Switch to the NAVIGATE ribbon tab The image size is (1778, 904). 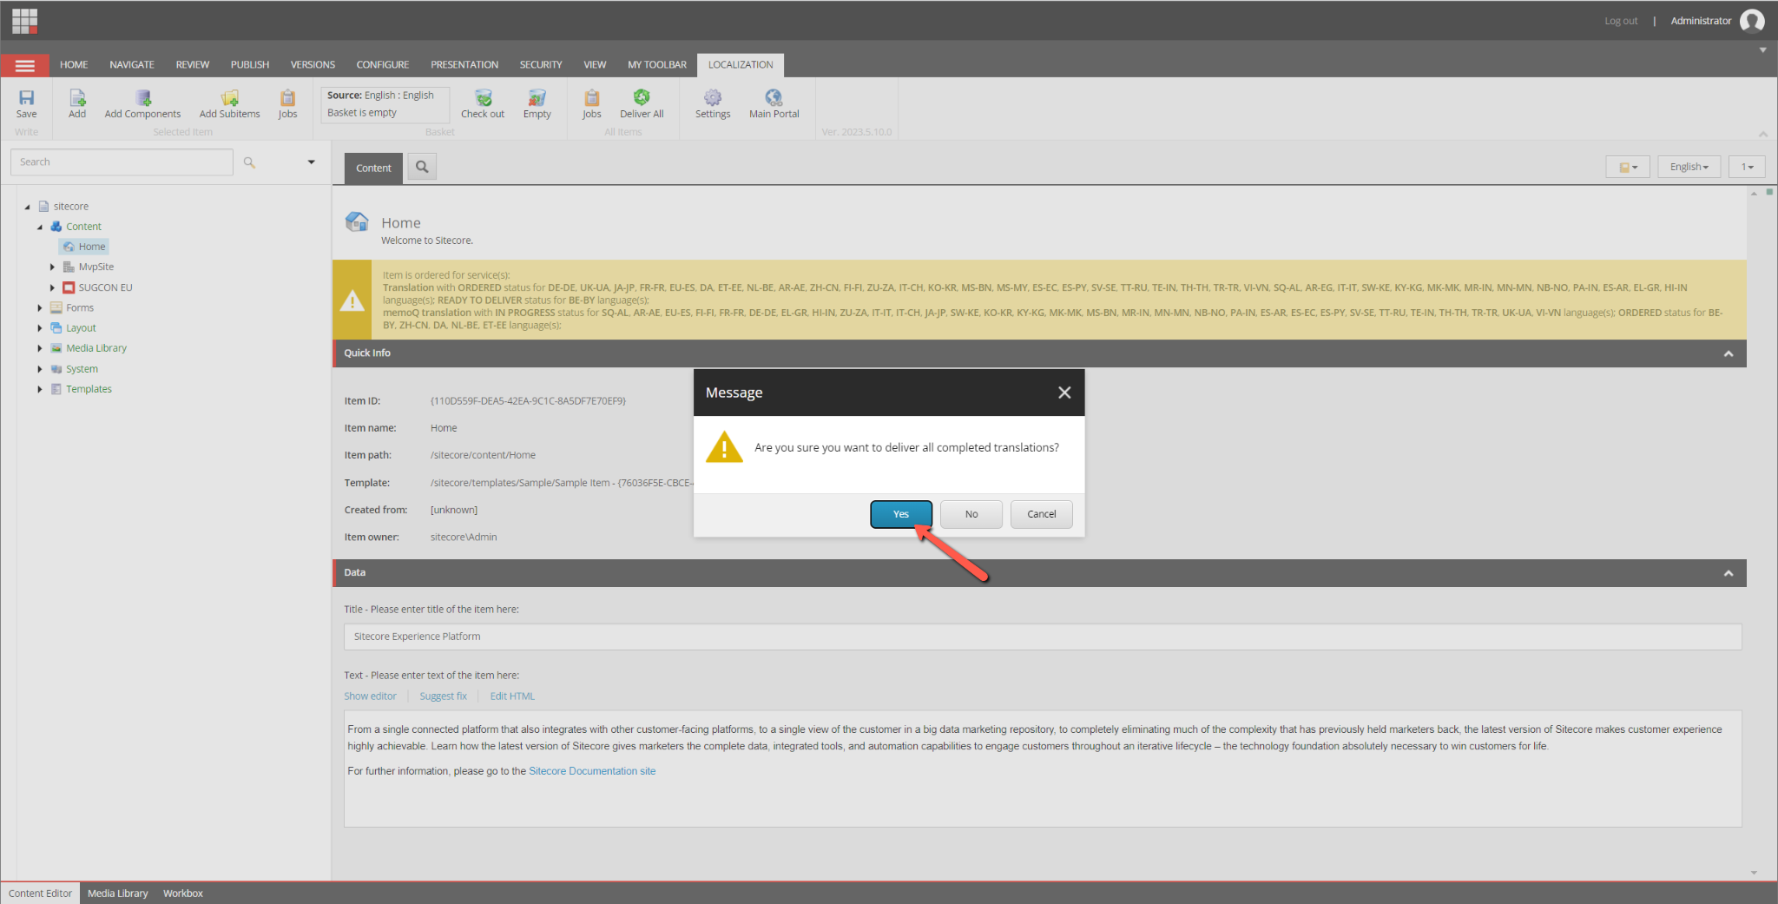[132, 65]
